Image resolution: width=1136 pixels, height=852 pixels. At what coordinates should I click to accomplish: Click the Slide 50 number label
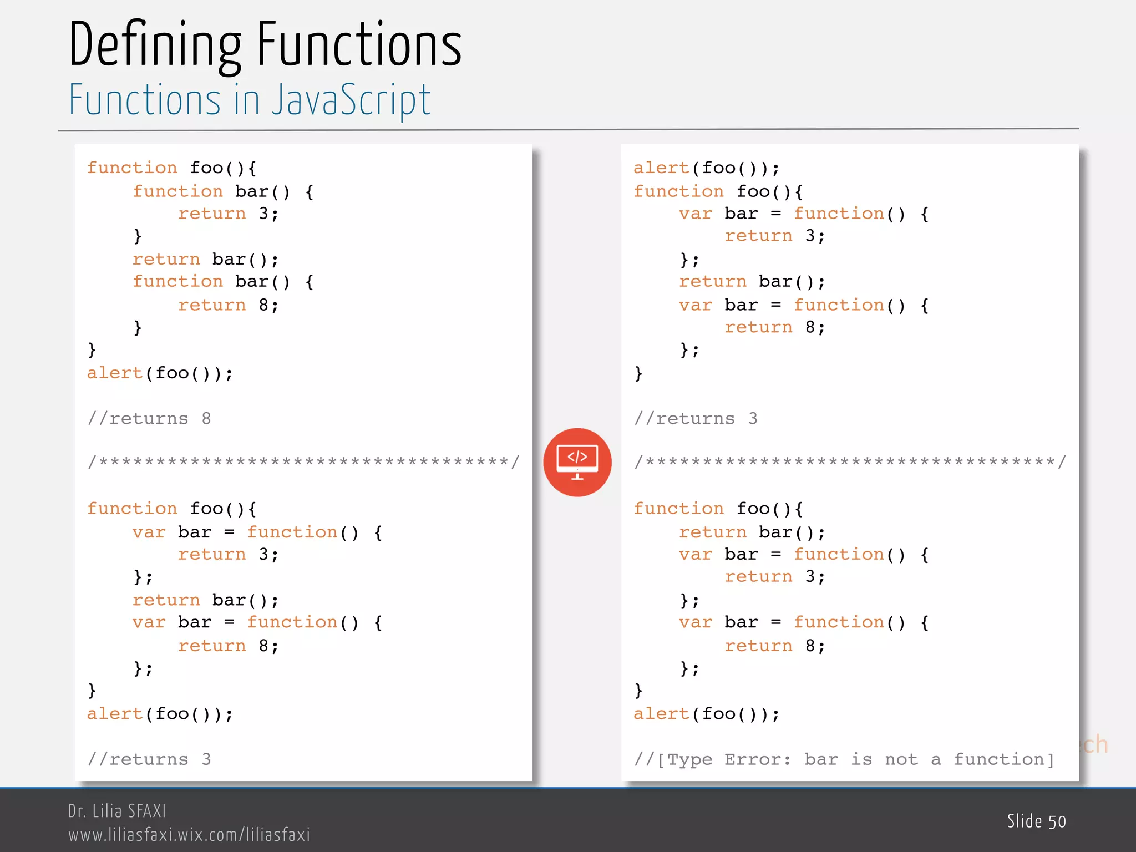tap(1036, 821)
